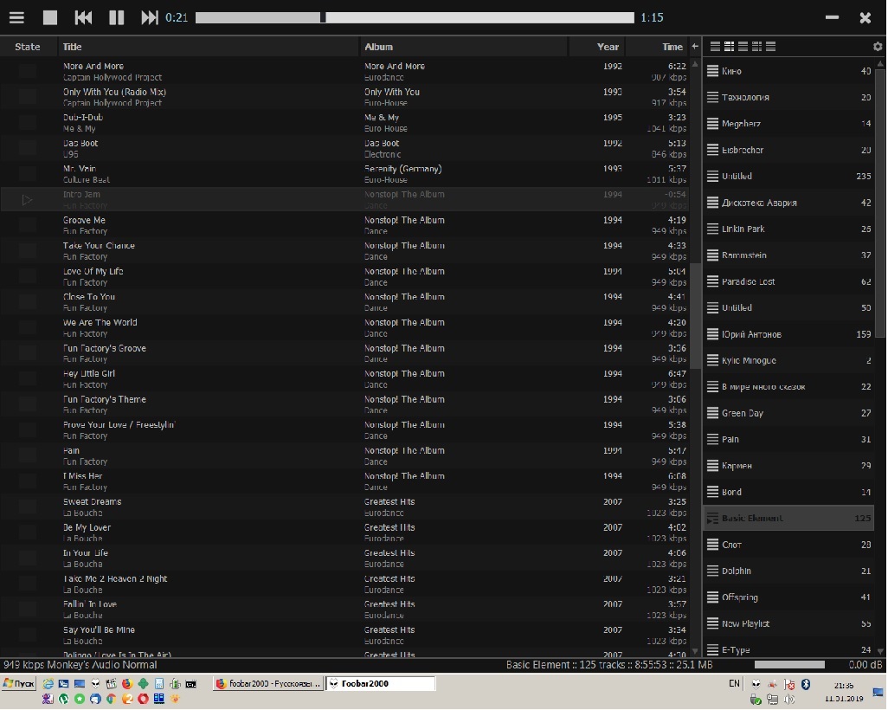The height and width of the screenshot is (710, 888).
Task: Select the track Dub-I-Dub
Action: tap(344, 123)
